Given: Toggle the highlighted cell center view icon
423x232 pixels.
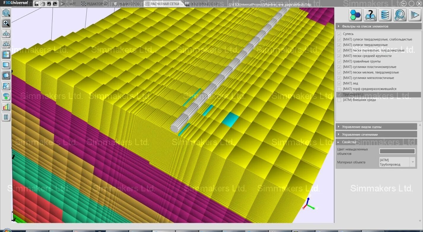Looking at the screenshot, I should 6,55.
